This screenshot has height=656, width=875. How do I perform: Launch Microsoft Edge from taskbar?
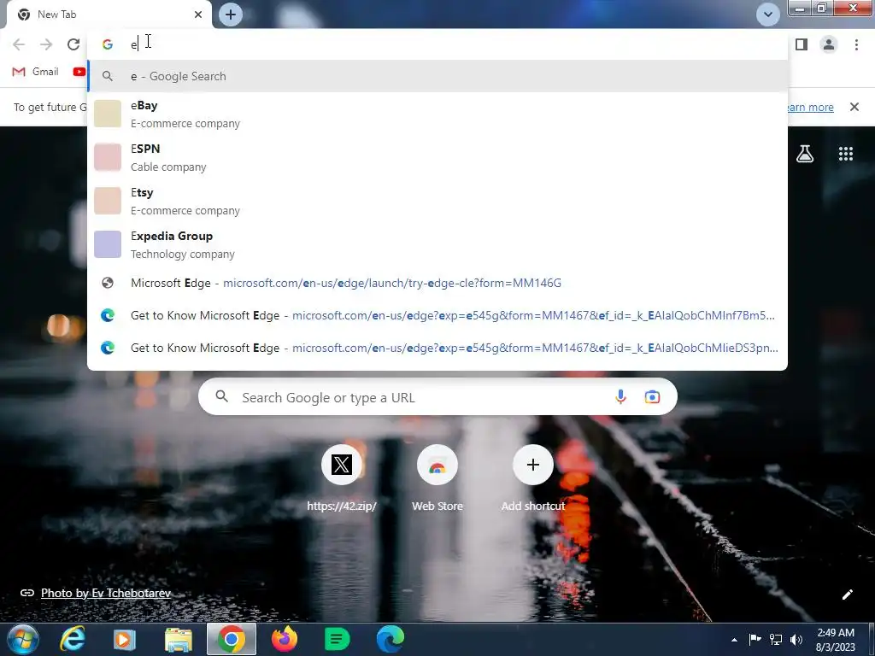coord(390,639)
